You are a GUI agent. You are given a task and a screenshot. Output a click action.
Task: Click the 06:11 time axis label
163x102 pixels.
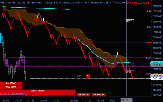pyautogui.click(x=113, y=100)
